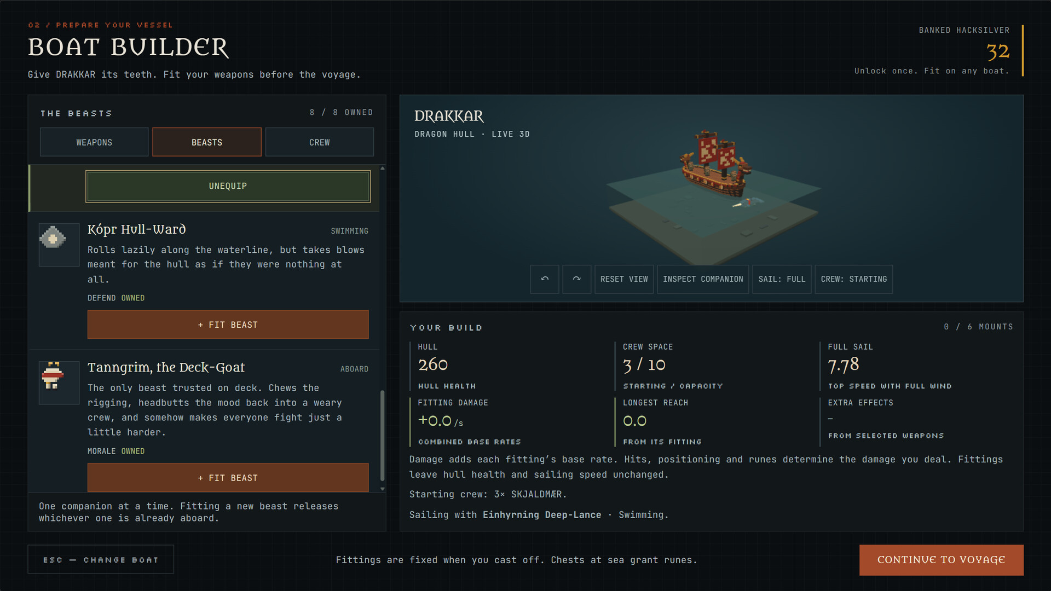Click the fitting damage +0.0/s value
Image resolution: width=1051 pixels, height=591 pixels.
[441, 421]
